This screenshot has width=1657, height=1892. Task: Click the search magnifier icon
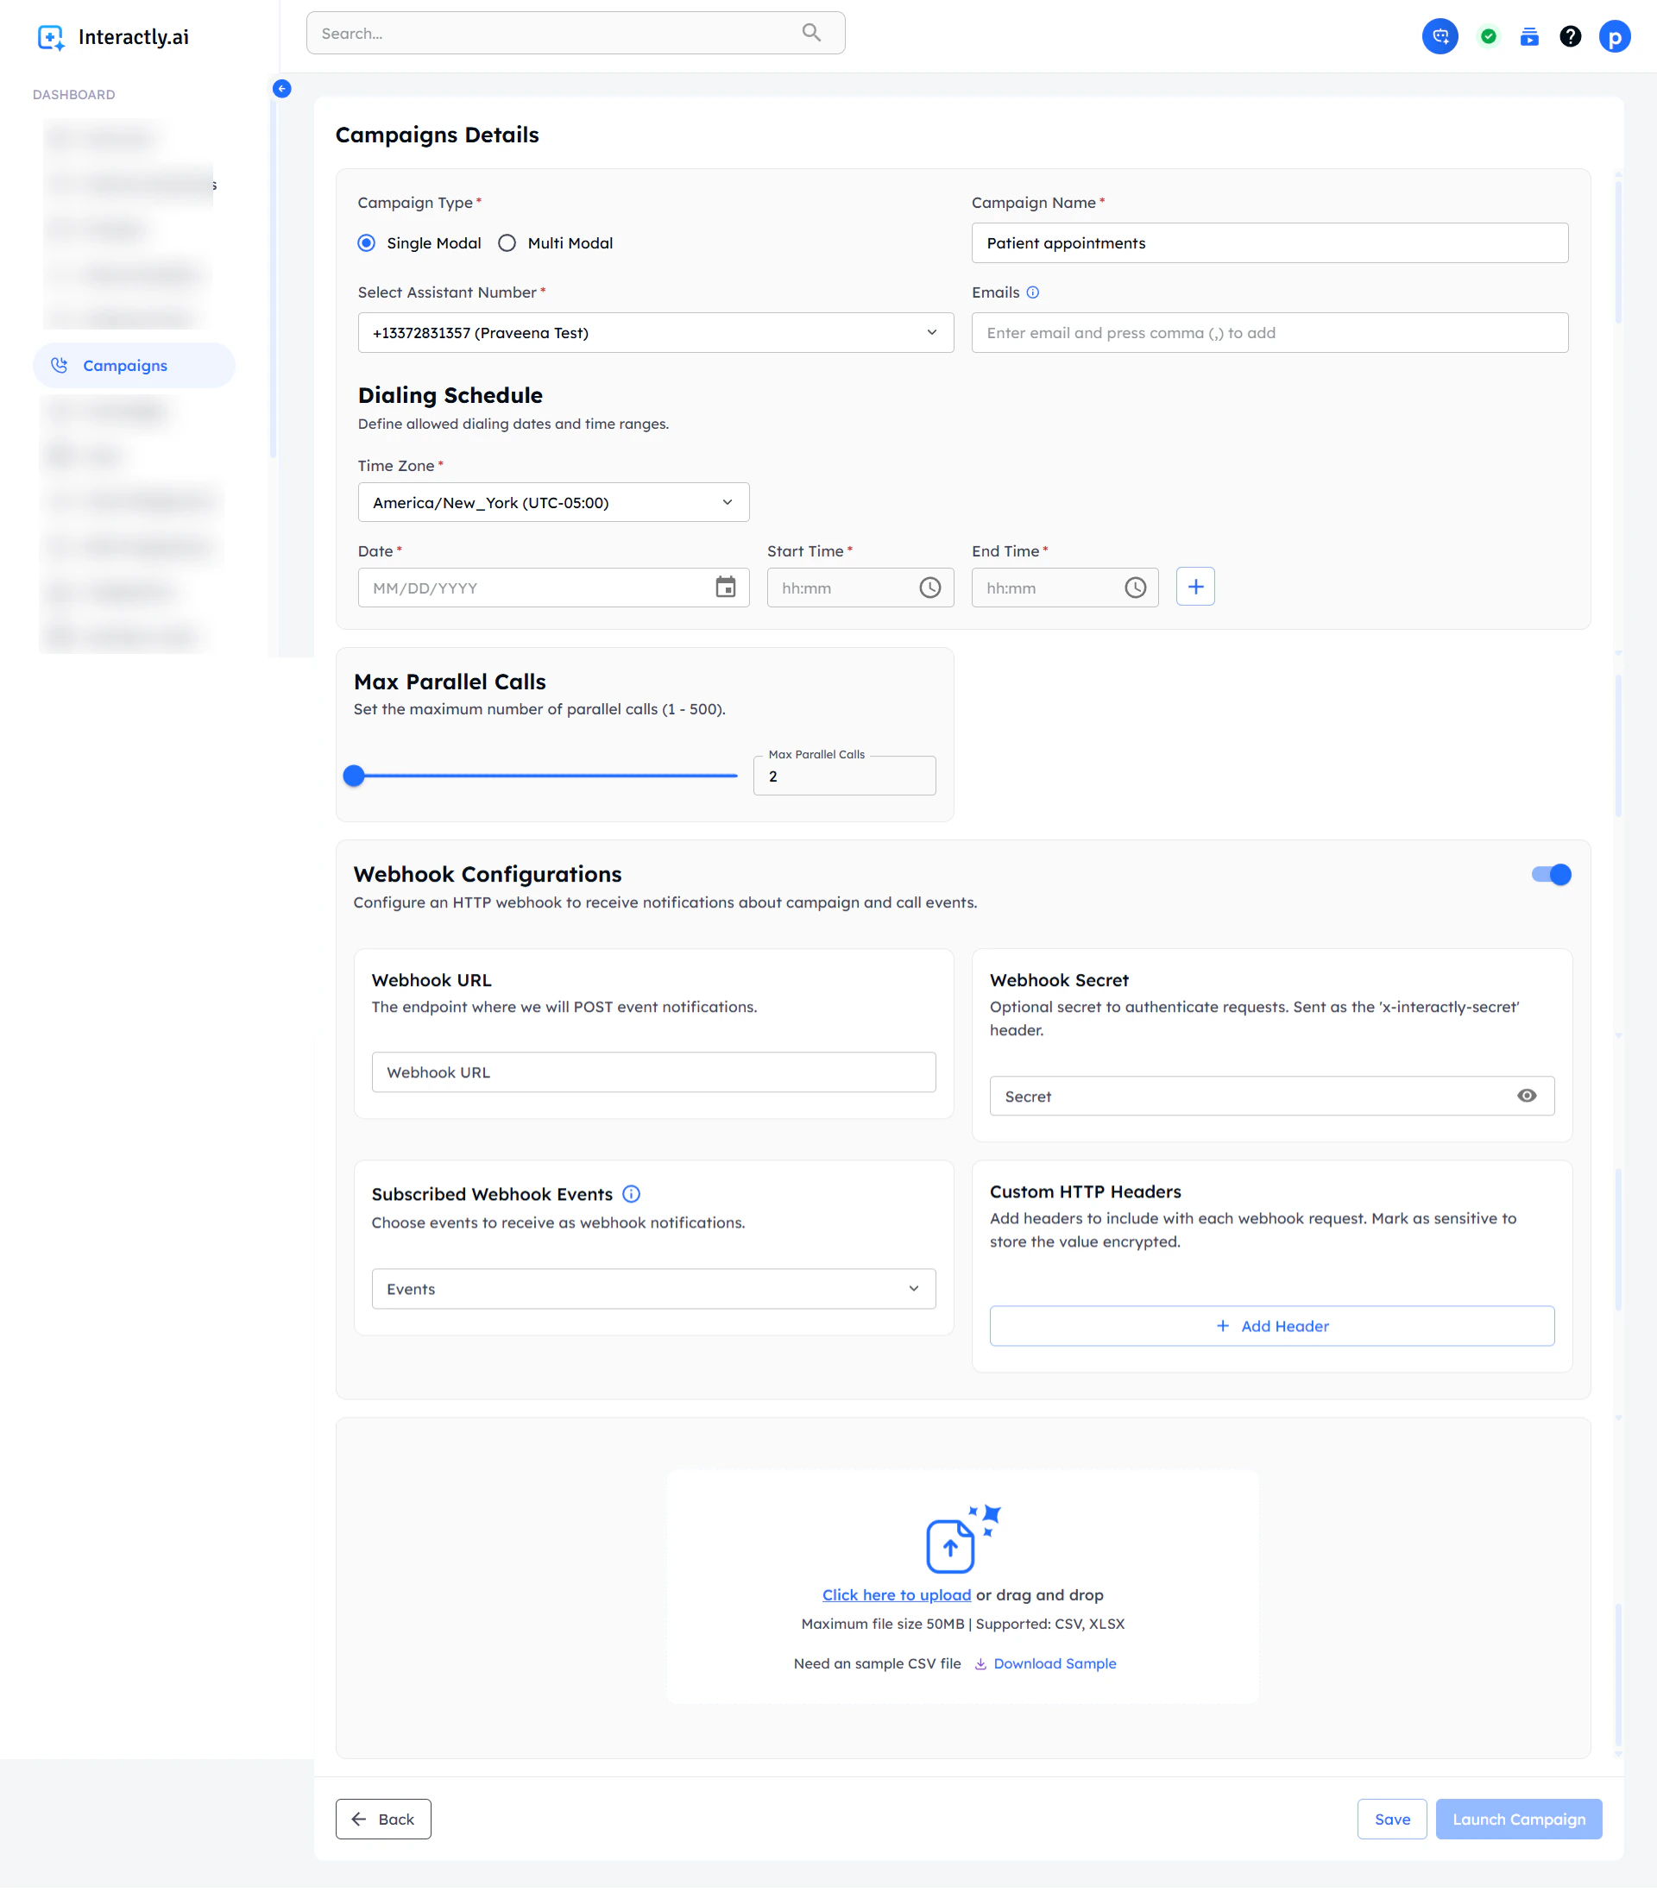coord(811,34)
